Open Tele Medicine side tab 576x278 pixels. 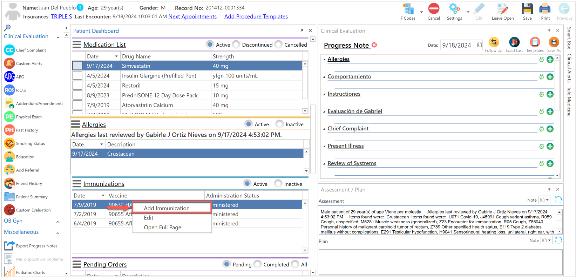569,102
